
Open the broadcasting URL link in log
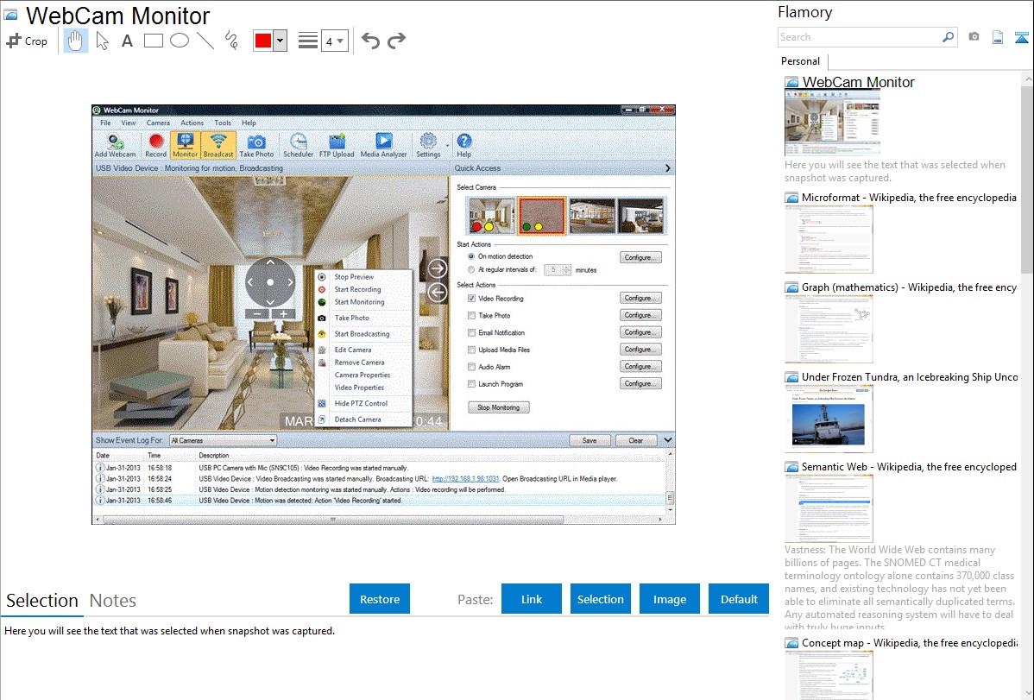[x=465, y=479]
